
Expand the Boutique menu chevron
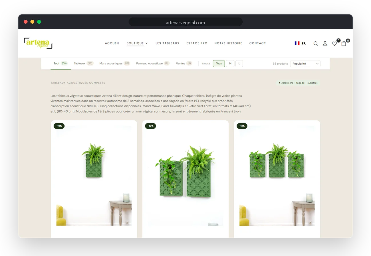click(x=147, y=43)
